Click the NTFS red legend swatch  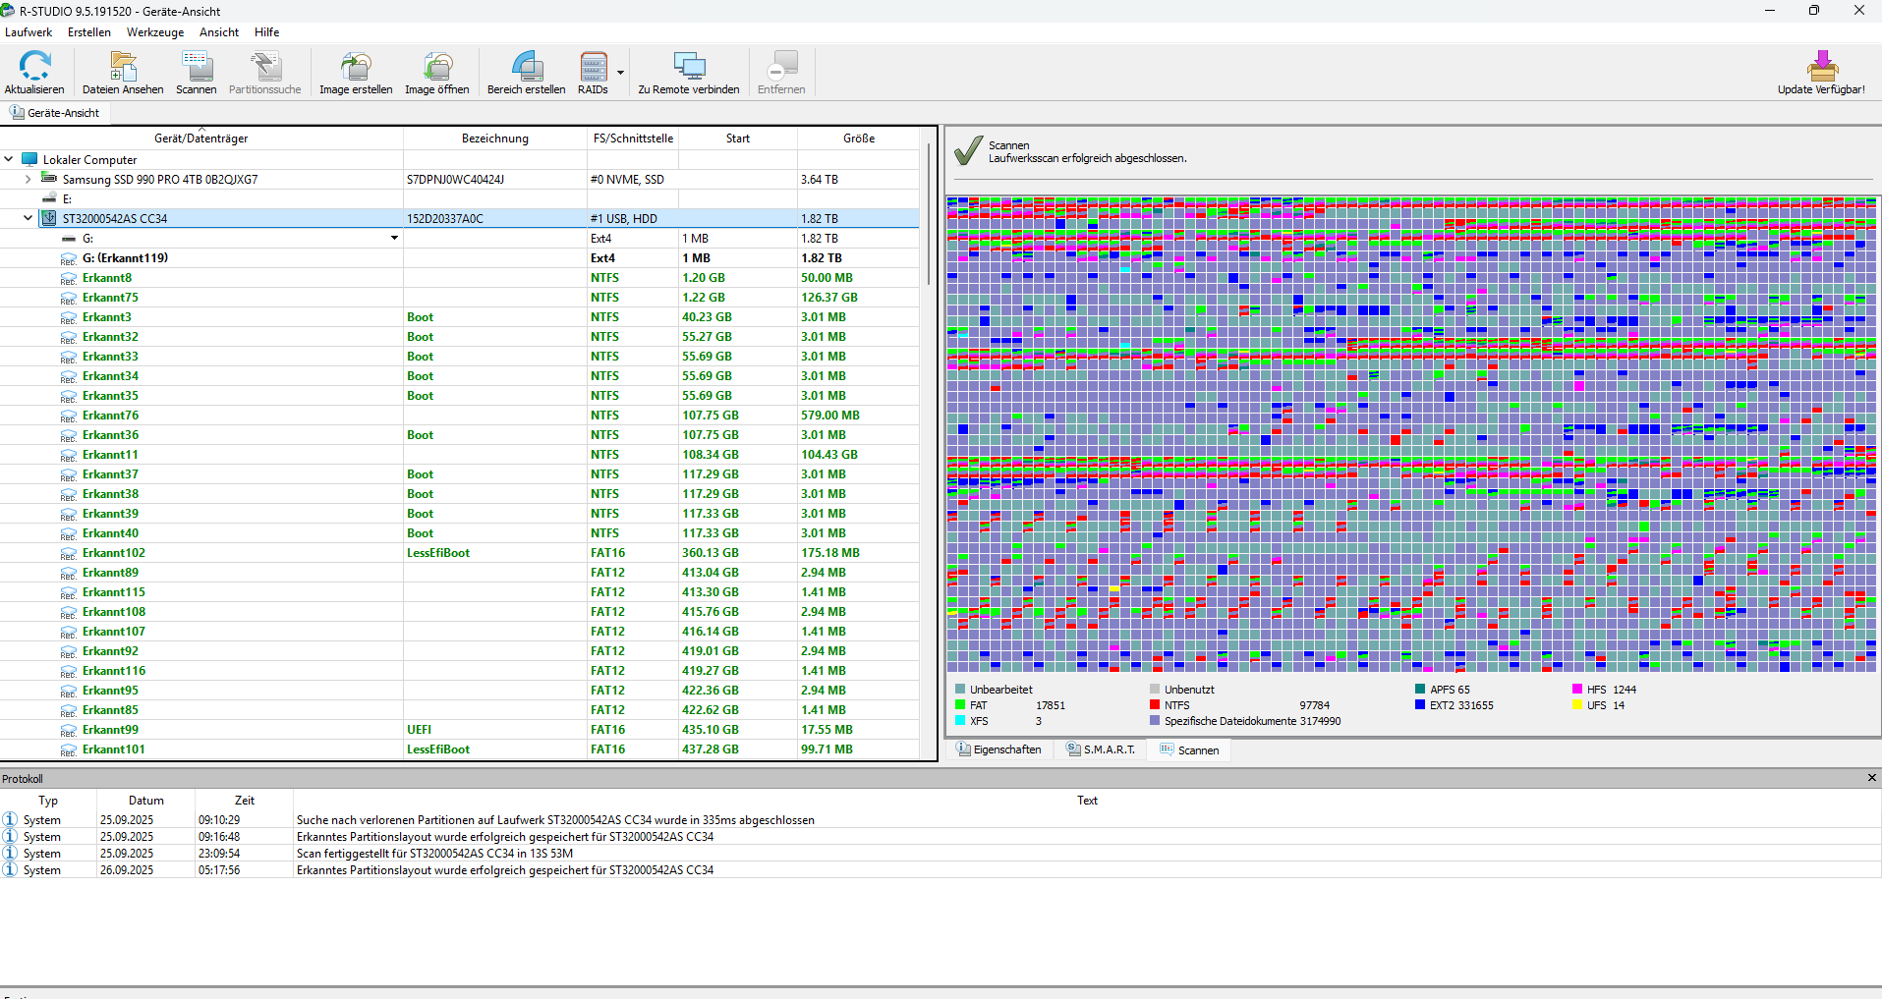click(1155, 705)
